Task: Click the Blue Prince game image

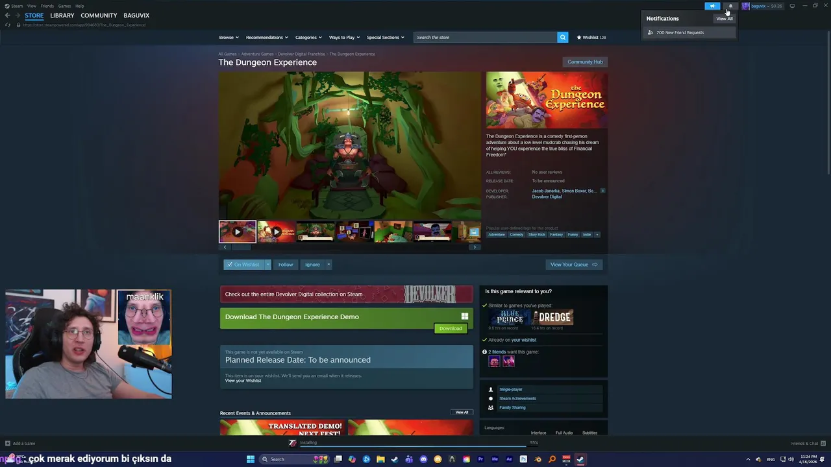Action: (x=510, y=317)
